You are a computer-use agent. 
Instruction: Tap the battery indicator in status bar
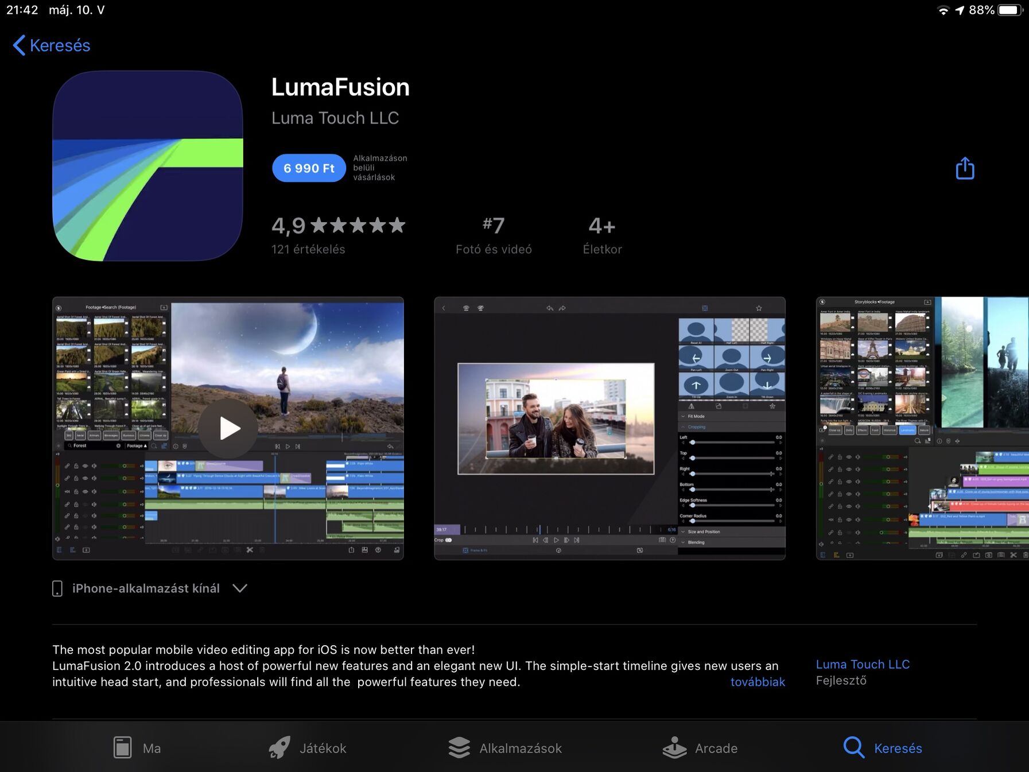pyautogui.click(x=1010, y=10)
